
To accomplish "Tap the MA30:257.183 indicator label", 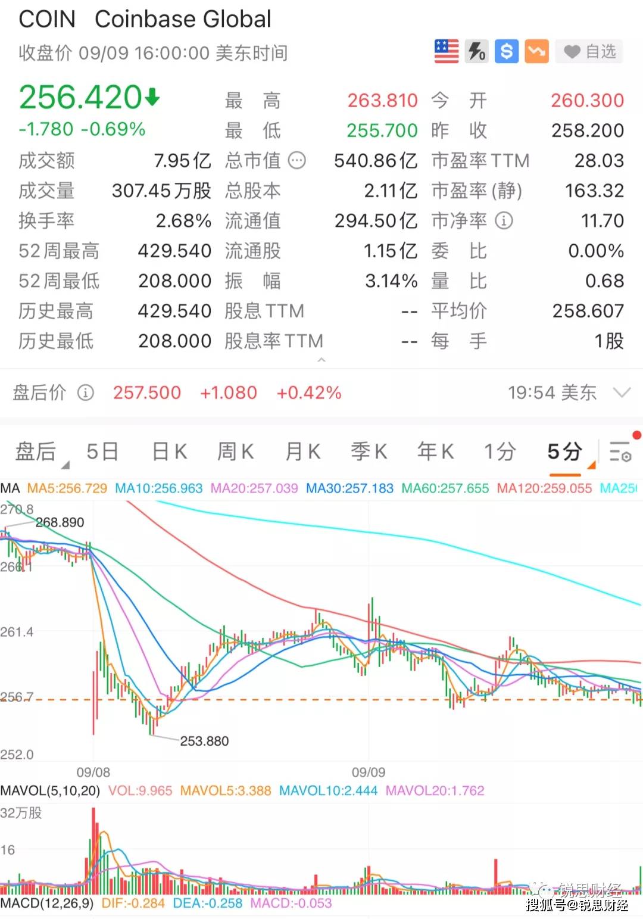I will (x=349, y=488).
